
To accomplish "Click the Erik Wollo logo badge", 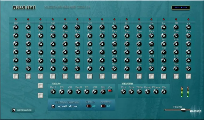I will click(x=181, y=7).
